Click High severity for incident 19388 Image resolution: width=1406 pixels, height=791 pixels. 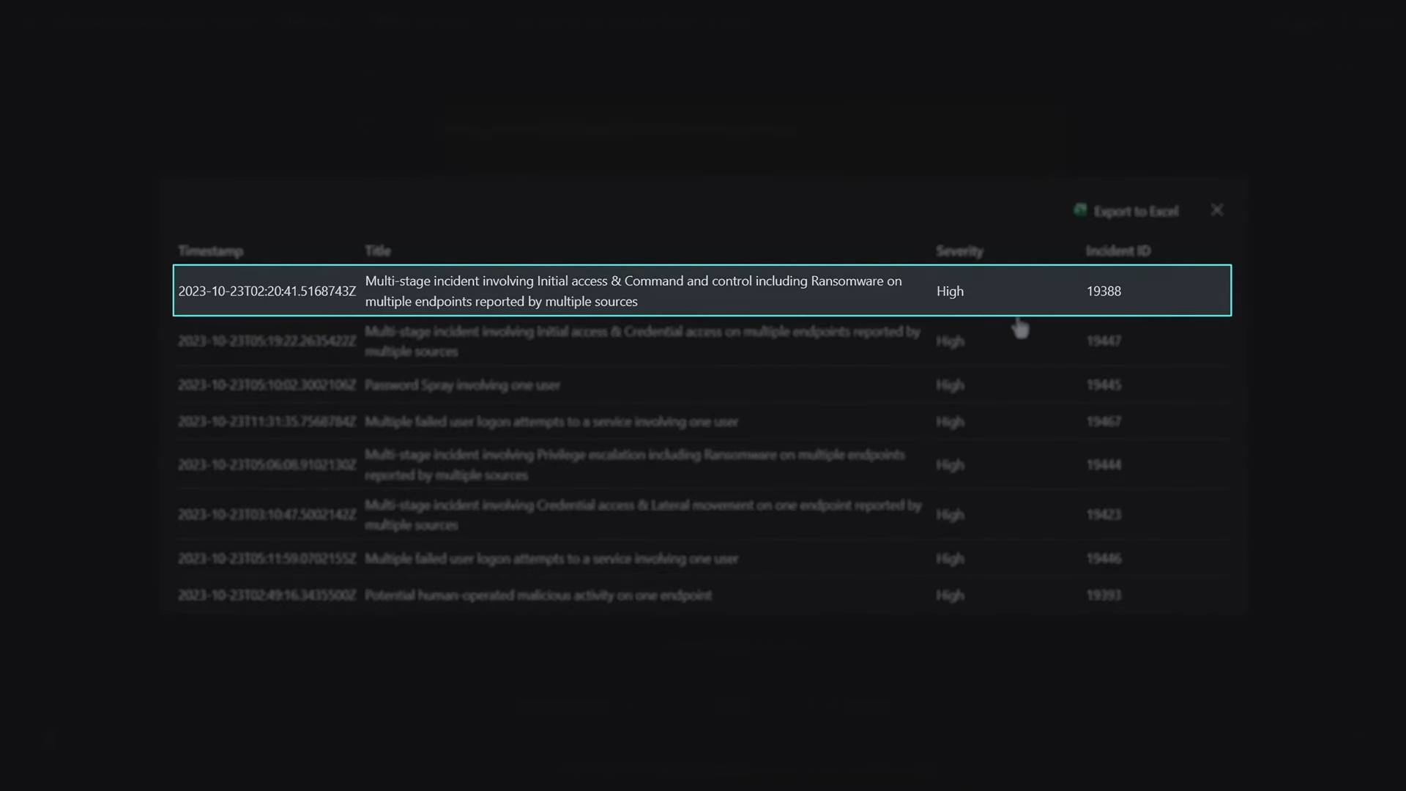pos(950,291)
